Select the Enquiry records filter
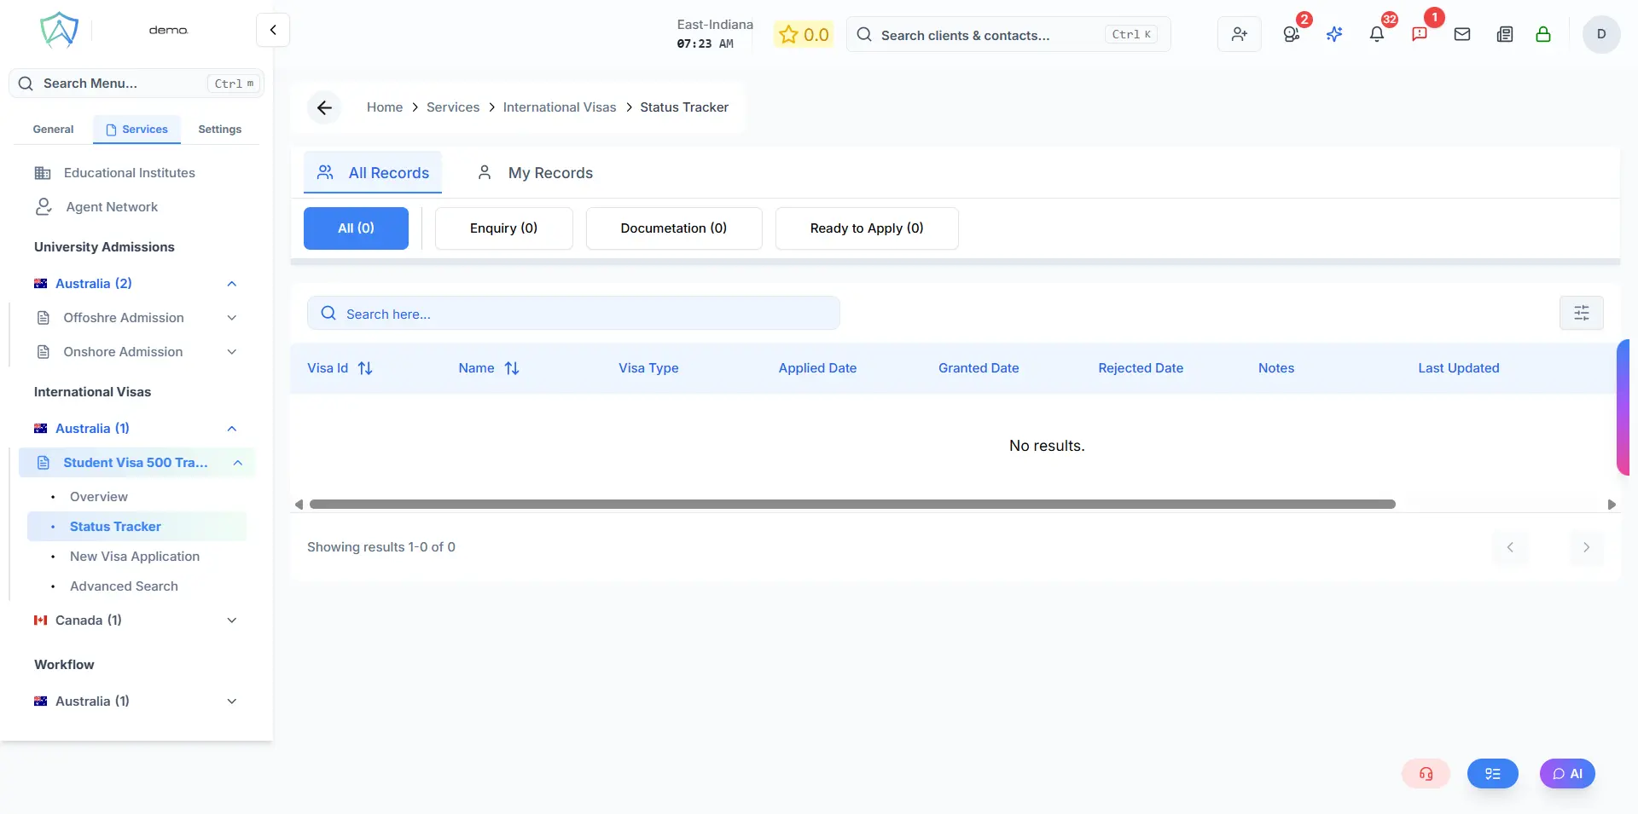Screen dimensions: 1638x814 [503, 228]
